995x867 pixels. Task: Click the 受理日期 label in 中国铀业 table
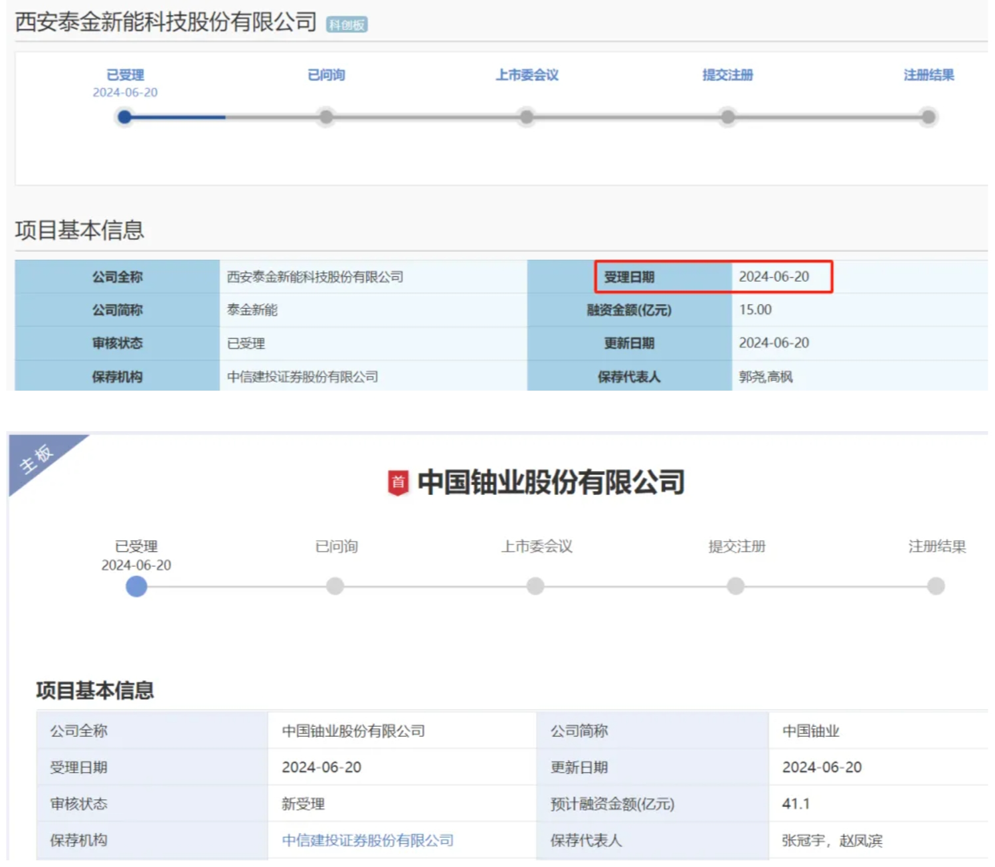pyautogui.click(x=79, y=767)
